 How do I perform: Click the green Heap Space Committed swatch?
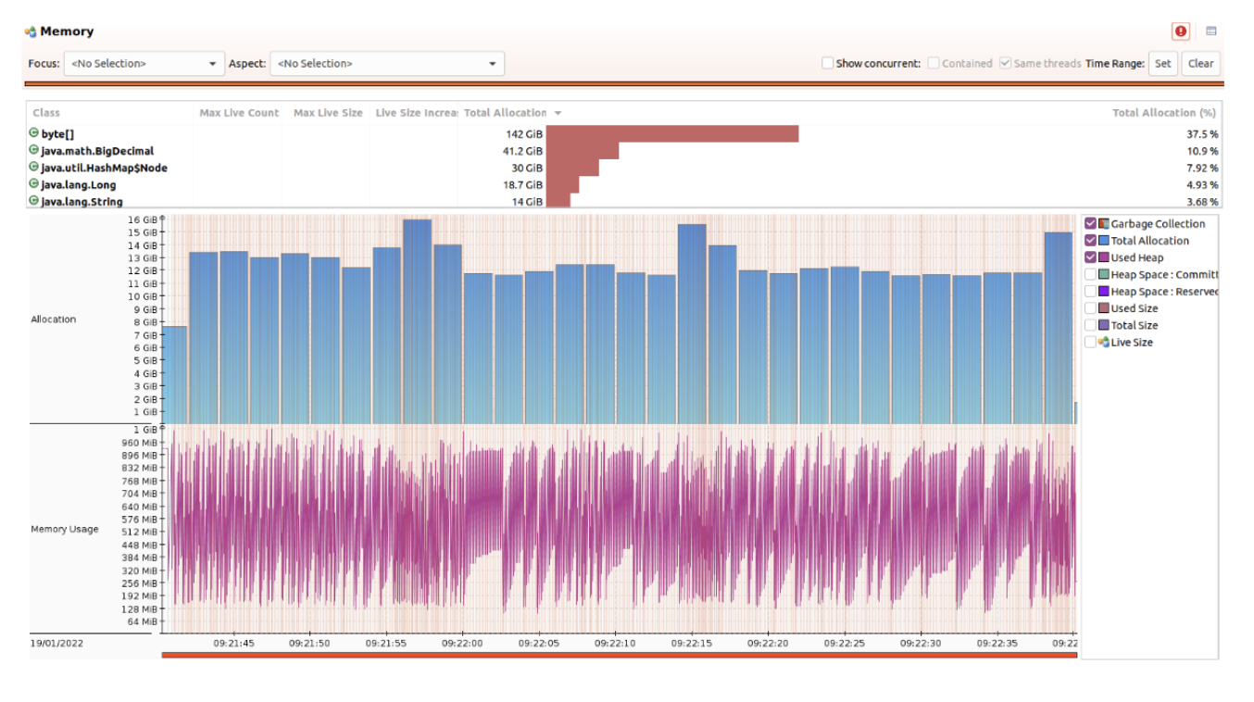tap(1103, 274)
